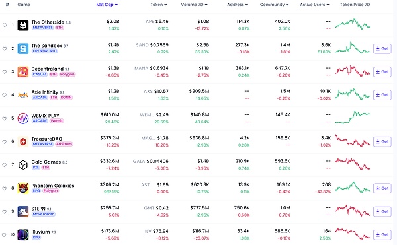Click the # rank column header
The height and width of the screenshot is (245, 397).
(7, 5)
